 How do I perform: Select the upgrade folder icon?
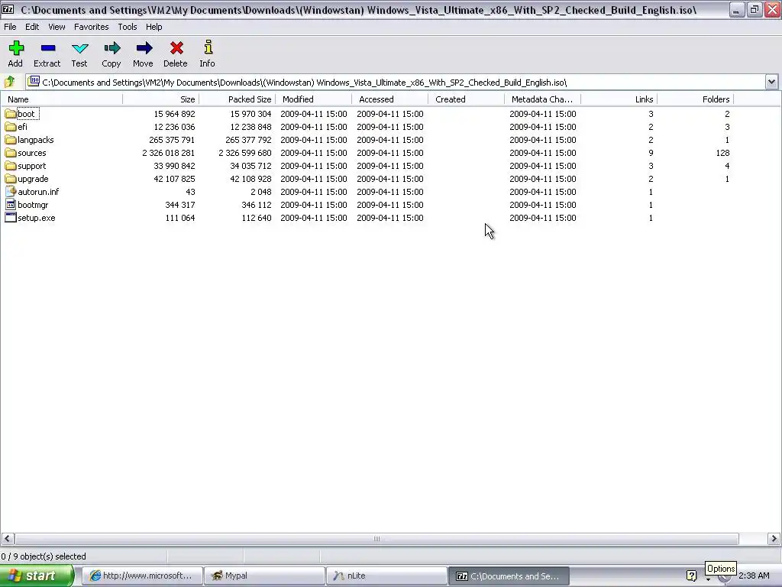pos(11,179)
